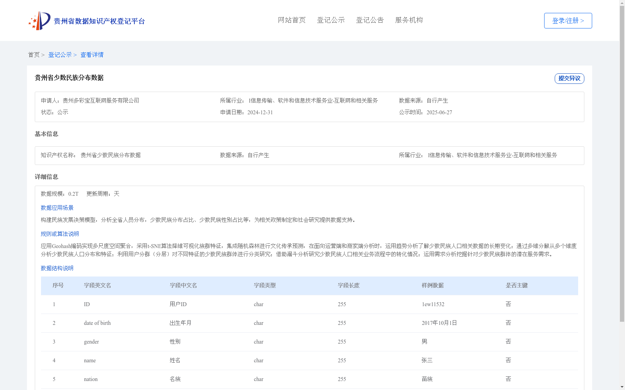Screen dimensions: 625x390
Task: Click 字段中文名 column header
Action: (184, 285)
